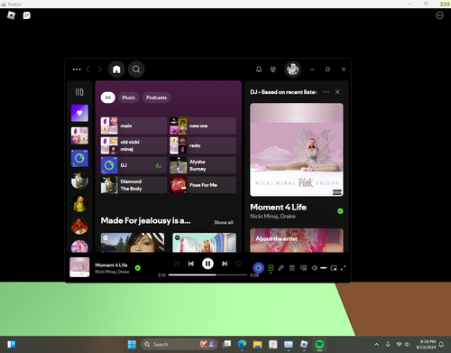The width and height of the screenshot is (451, 353).
Task: Open Microsoft Edge from the taskbar
Action: pyautogui.click(x=242, y=344)
